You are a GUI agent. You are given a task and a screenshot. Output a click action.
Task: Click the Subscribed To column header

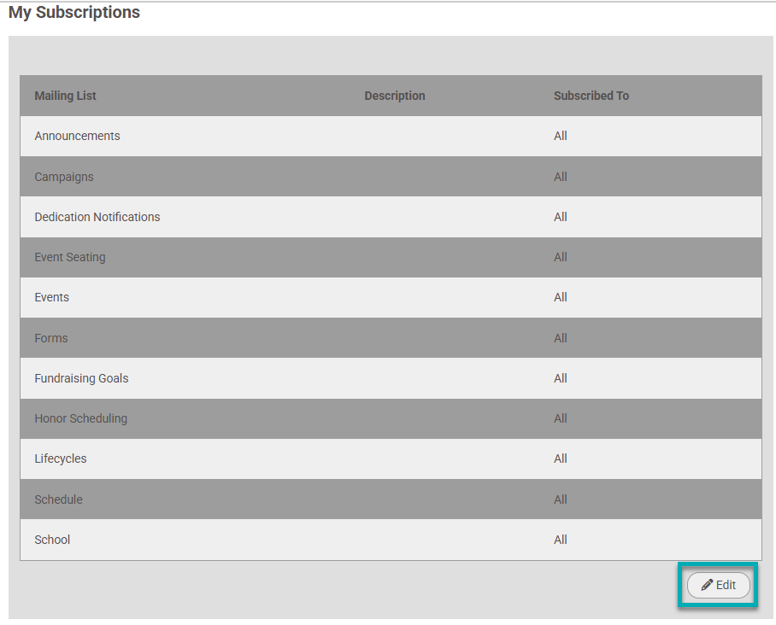click(x=591, y=96)
